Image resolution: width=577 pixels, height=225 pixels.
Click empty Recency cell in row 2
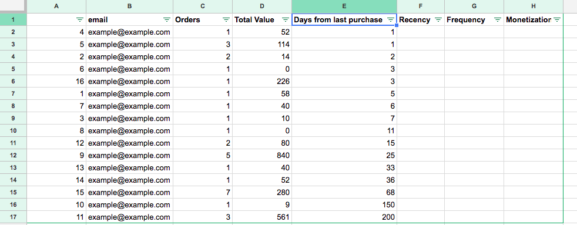coord(421,32)
